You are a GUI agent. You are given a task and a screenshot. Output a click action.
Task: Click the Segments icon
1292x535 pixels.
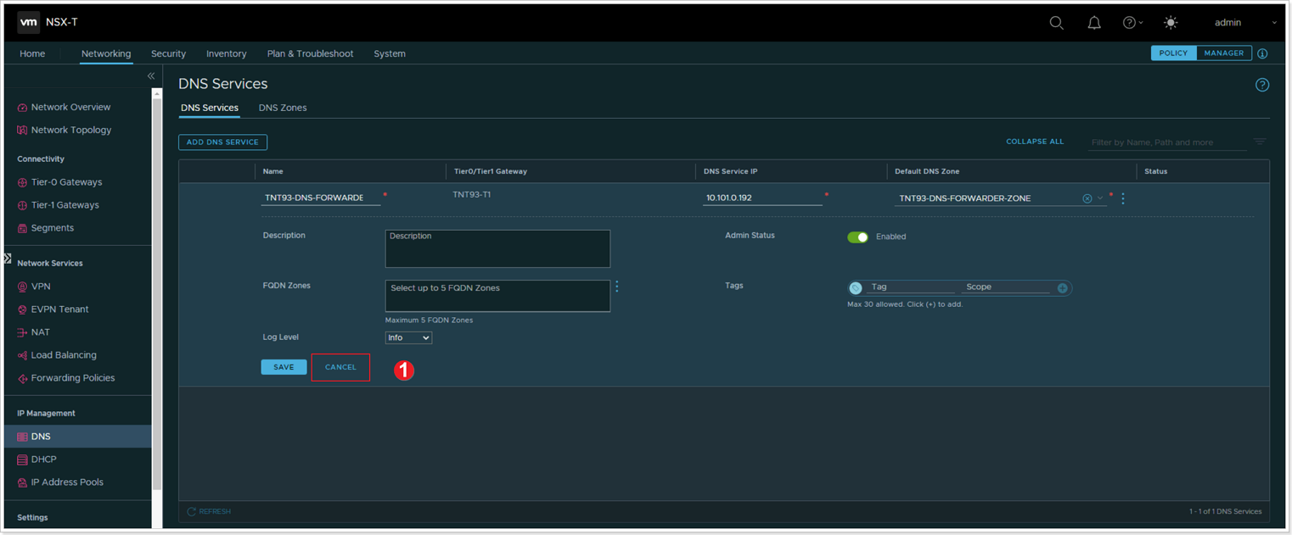(22, 228)
